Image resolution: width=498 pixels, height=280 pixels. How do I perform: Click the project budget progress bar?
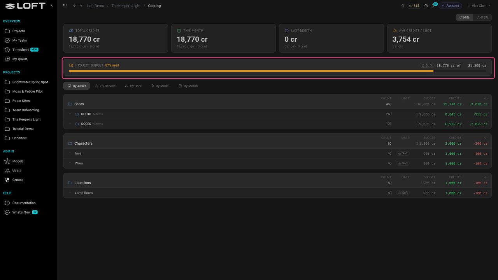coord(277,71)
